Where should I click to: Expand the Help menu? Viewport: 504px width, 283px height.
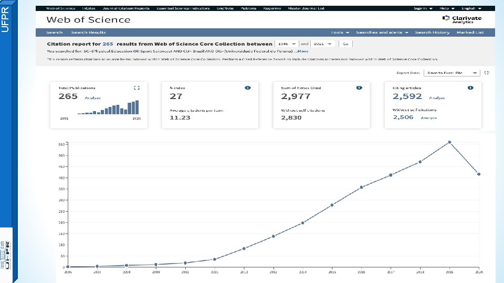(447, 8)
